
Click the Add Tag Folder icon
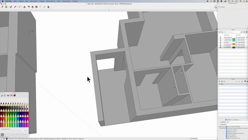pyautogui.click(x=222, y=32)
